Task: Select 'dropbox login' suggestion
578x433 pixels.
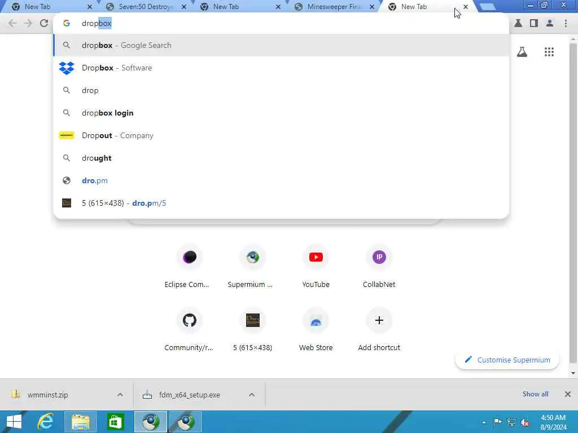Action: 281,113
